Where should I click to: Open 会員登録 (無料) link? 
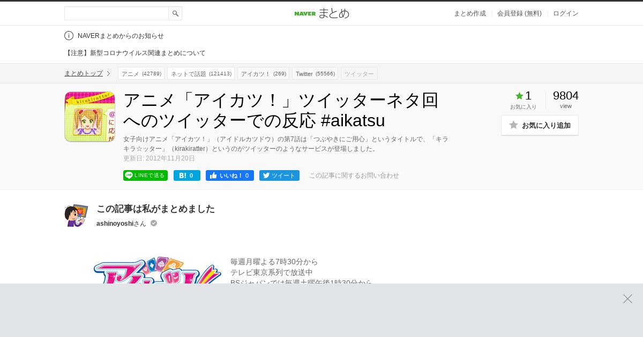coord(519,13)
